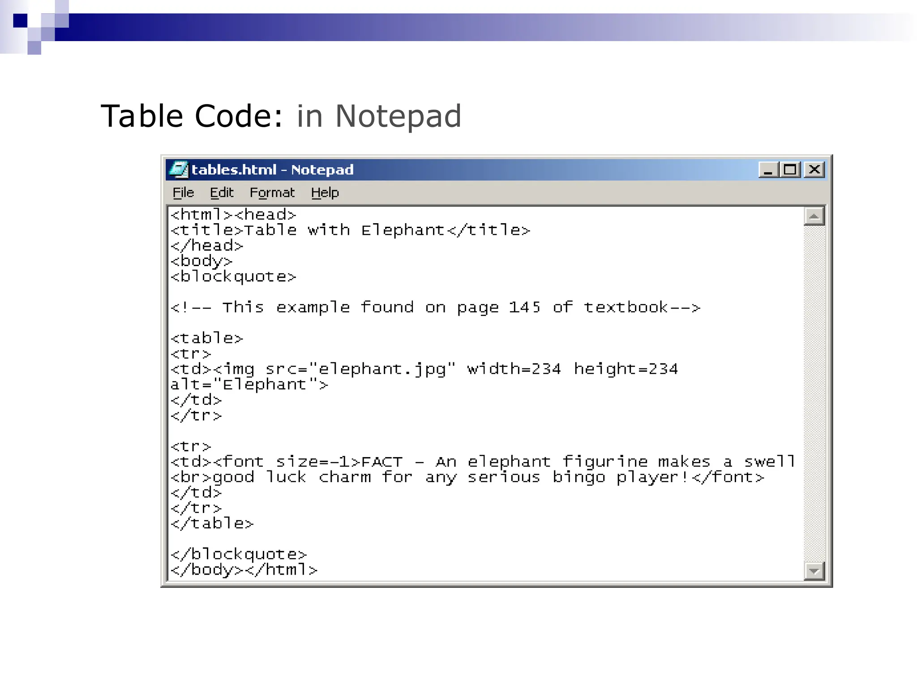Place cursor in the title tag line
Image resolution: width=917 pixels, height=687 pixels.
(350, 230)
